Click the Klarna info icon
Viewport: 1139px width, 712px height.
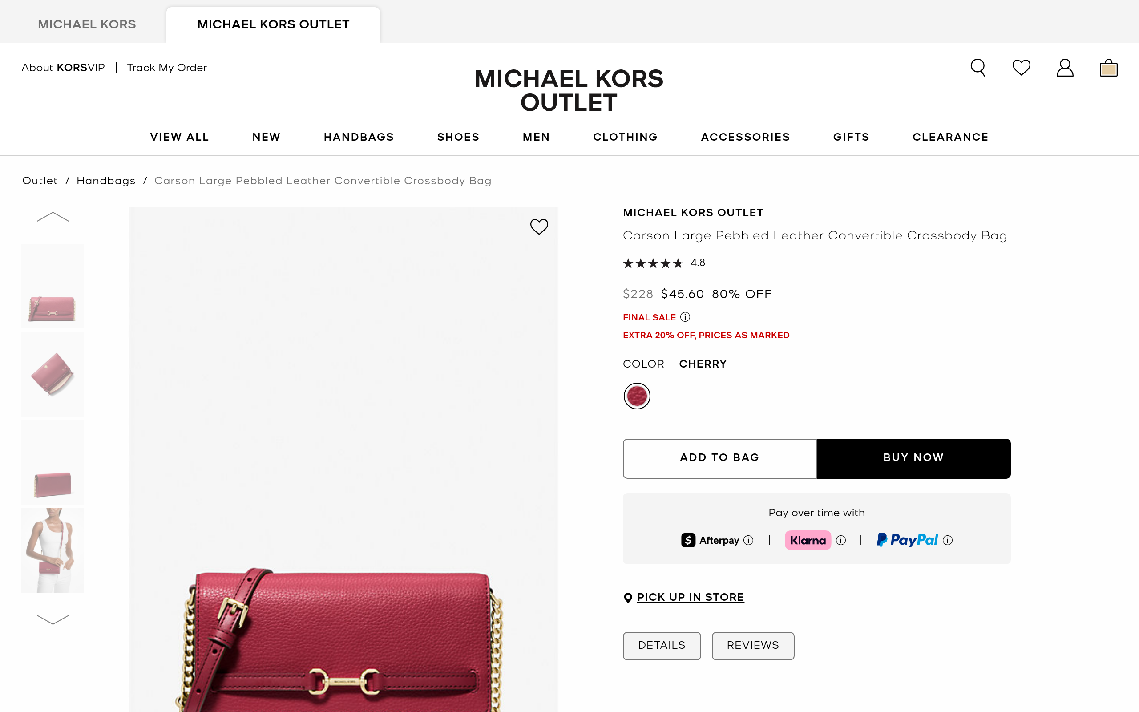pyautogui.click(x=840, y=540)
